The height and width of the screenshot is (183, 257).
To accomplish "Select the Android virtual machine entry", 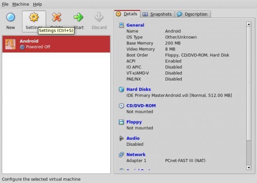I will (x=56, y=44).
